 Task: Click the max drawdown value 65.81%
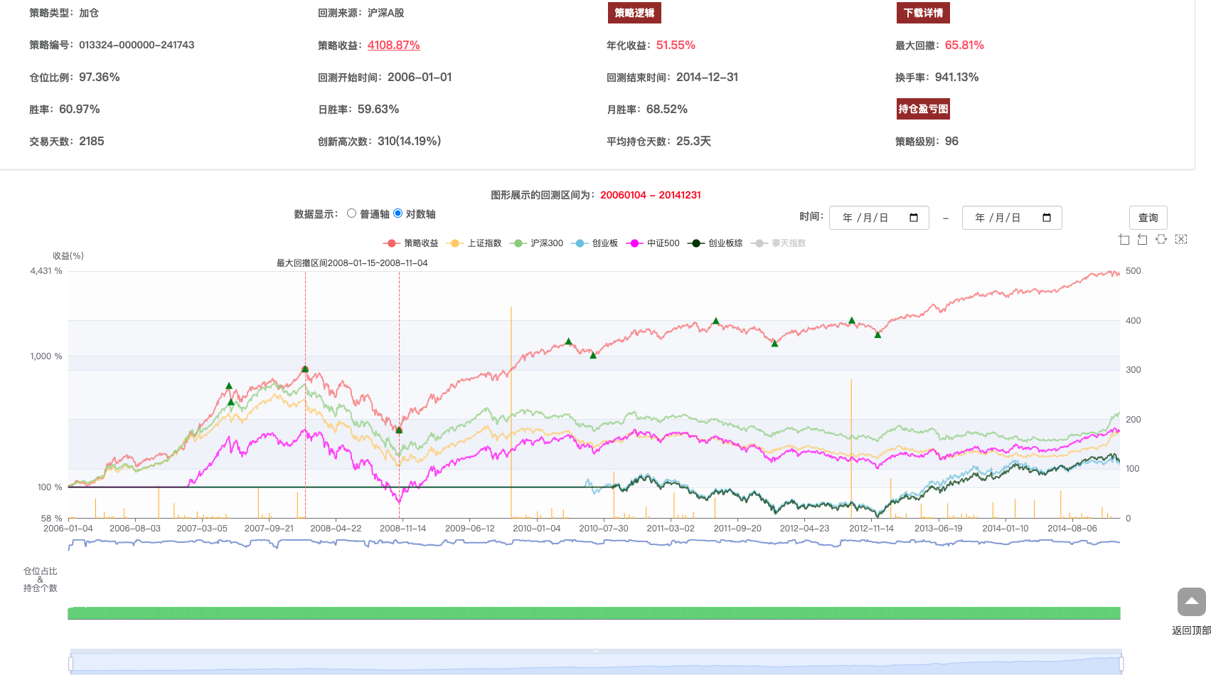tap(964, 45)
